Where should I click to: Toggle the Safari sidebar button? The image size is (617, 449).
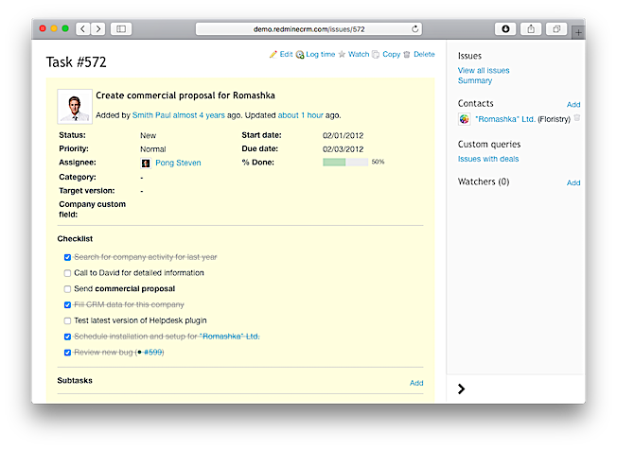click(121, 29)
